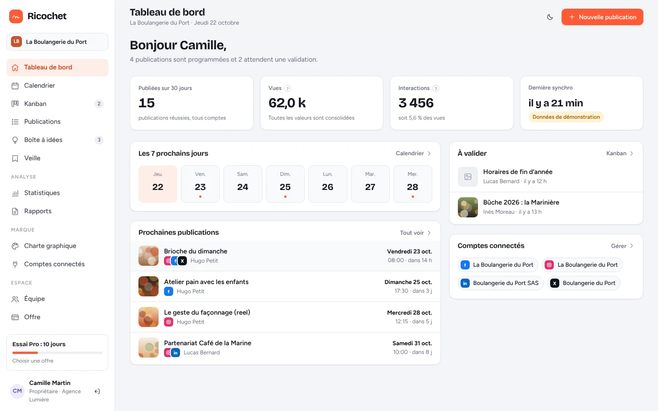Open Brioche du dimanche thumbnail
The image size is (658, 411).
pyautogui.click(x=149, y=256)
